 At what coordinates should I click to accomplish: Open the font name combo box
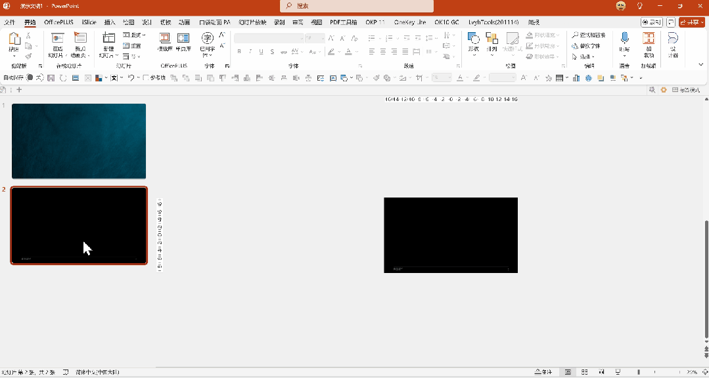pos(269,38)
